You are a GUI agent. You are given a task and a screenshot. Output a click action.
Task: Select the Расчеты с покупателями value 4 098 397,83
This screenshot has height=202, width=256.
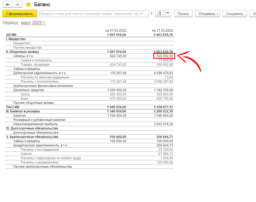[x=163, y=82]
